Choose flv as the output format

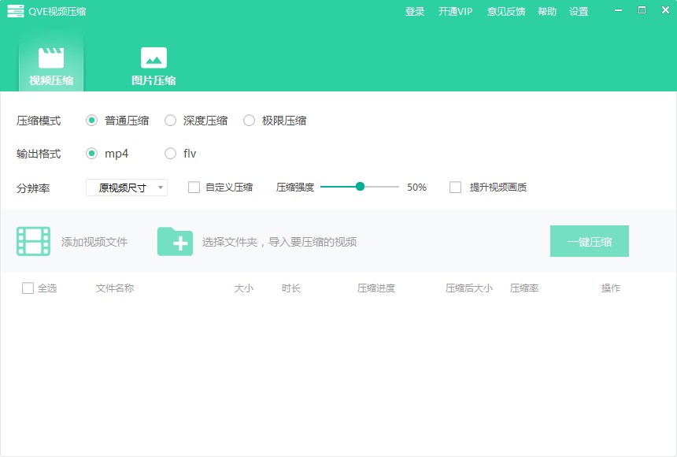coord(169,154)
